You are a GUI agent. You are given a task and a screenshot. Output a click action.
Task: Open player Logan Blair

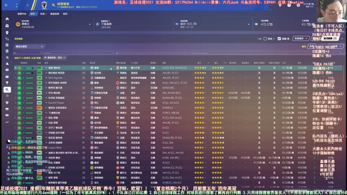[x=55, y=148]
